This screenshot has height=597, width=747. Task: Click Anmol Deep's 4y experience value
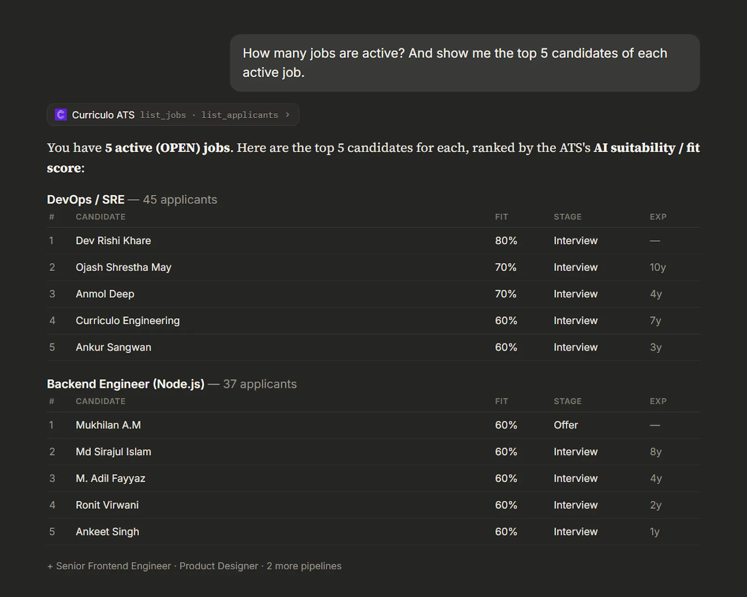click(656, 294)
